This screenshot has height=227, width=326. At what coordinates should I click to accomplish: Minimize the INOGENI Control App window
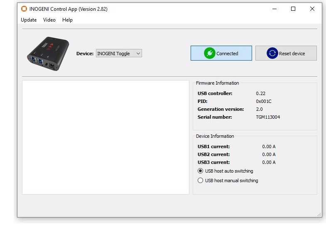(x=274, y=9)
